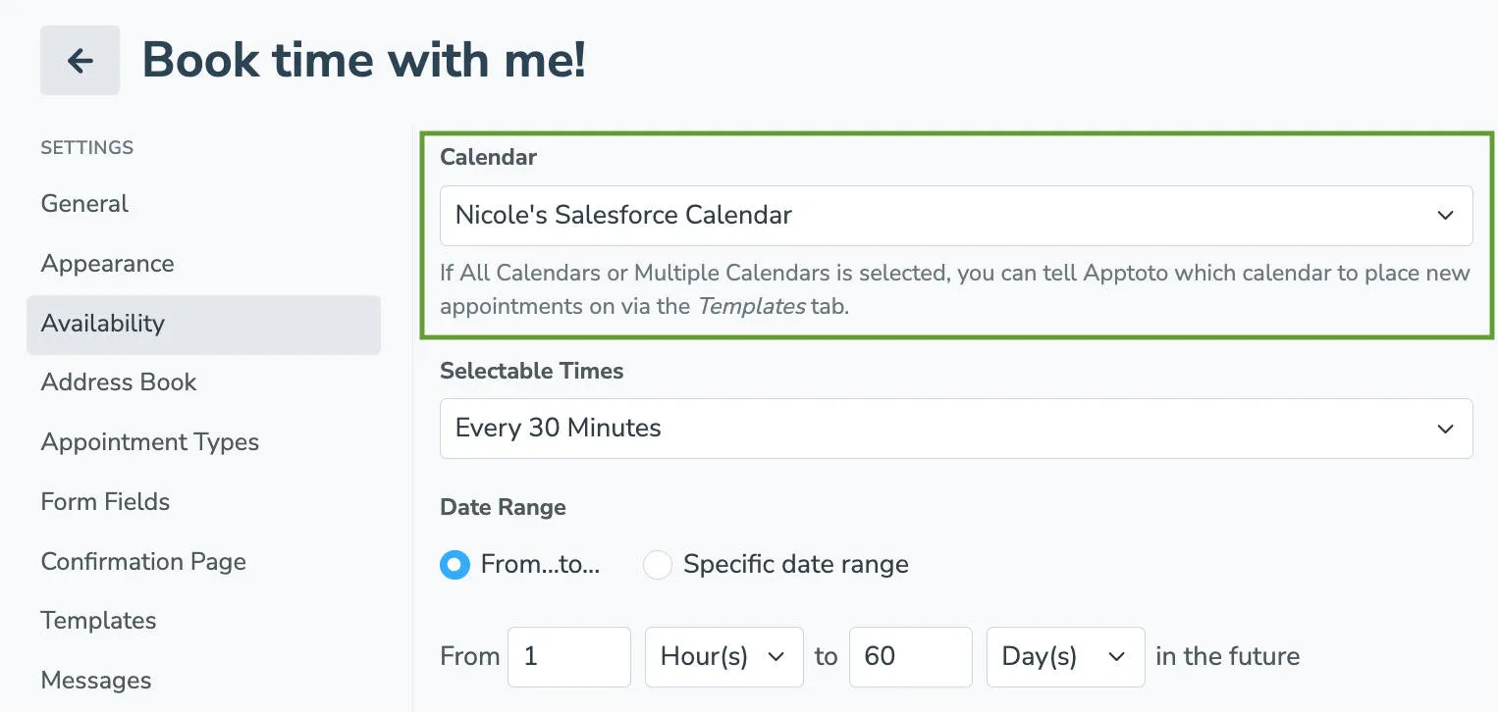Open the Calendar dropdown chevron
The image size is (1498, 712).
[x=1445, y=215]
